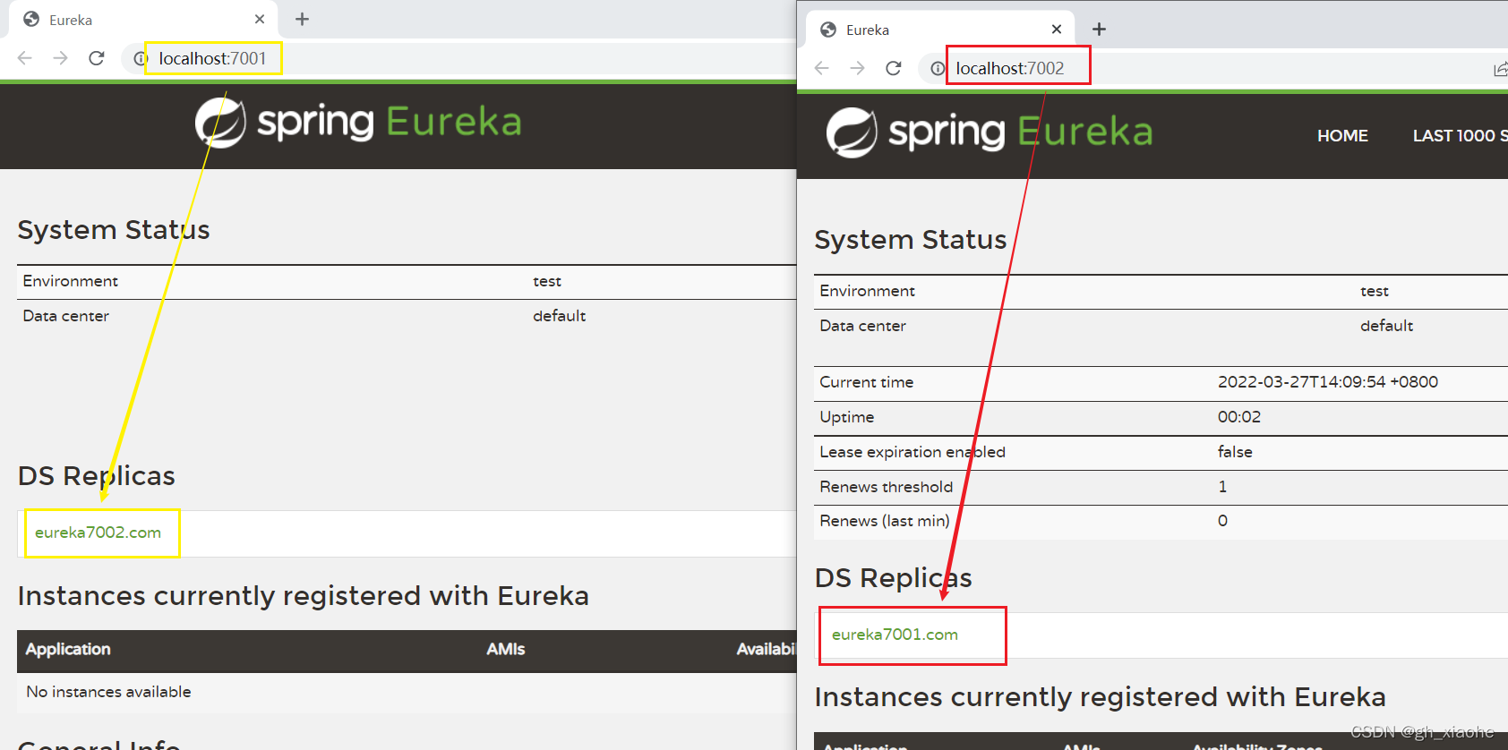Viewport: 1508px width, 750px height.
Task: Click the forward arrow in the localhost:7002 window
Action: point(857,68)
